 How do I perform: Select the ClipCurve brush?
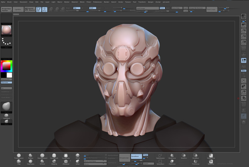tap(172, 162)
